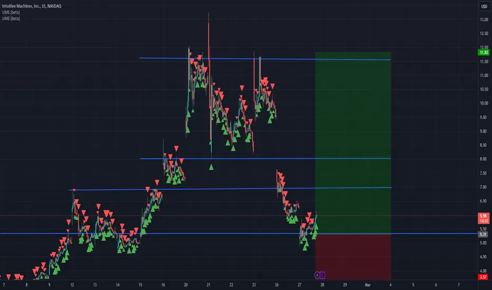Click the red stop-loss zone of long position

353,256
